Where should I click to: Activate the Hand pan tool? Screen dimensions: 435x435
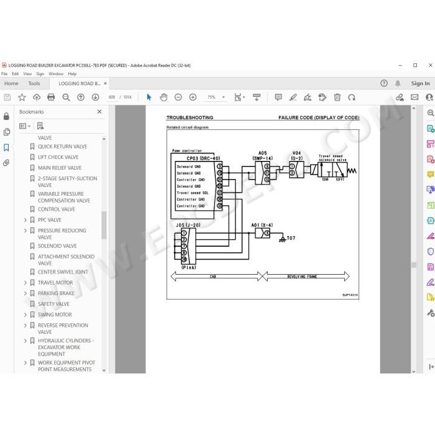click(163, 97)
